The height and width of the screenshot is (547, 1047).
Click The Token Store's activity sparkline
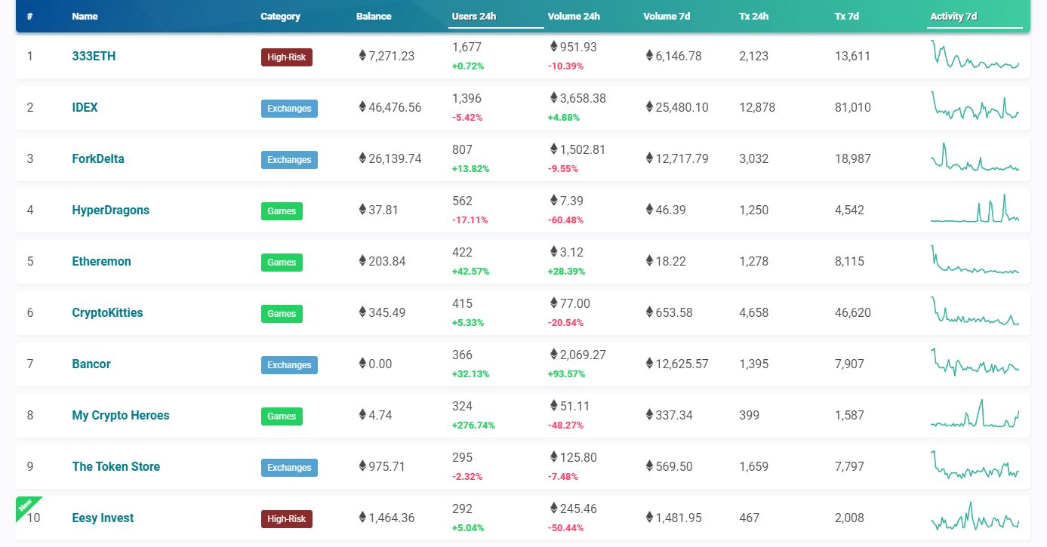pos(975,465)
